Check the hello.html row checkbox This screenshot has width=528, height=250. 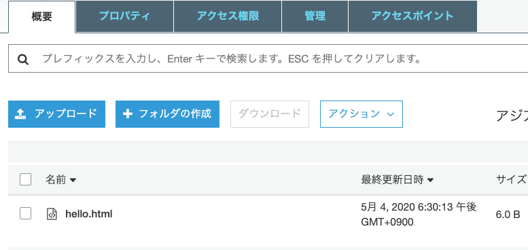(25, 213)
